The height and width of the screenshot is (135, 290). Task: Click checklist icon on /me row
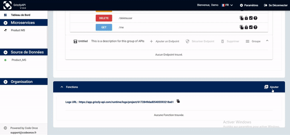251,27
